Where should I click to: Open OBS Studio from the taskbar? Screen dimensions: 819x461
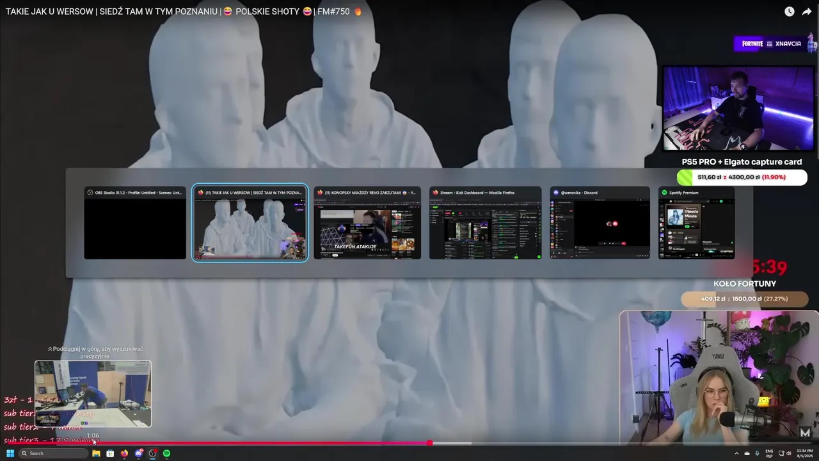[x=152, y=453]
